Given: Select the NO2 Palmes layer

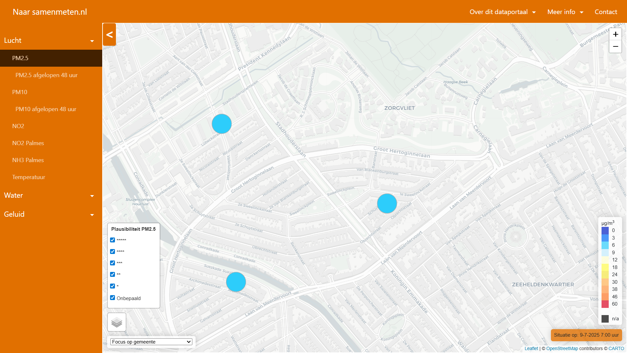Looking at the screenshot, I should tap(51, 143).
